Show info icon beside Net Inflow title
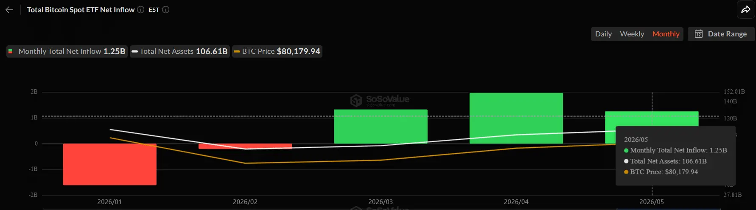756x210 pixels. (x=141, y=10)
